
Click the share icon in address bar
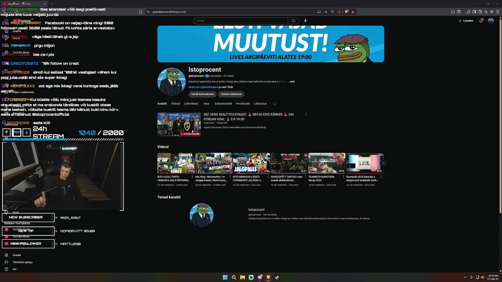[x=339, y=12]
